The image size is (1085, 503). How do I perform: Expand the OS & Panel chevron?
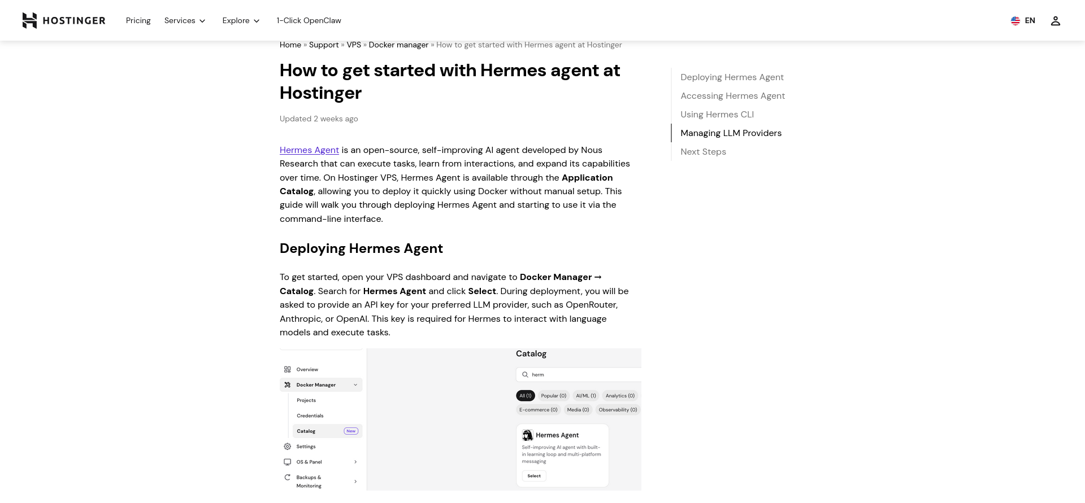[x=355, y=462]
